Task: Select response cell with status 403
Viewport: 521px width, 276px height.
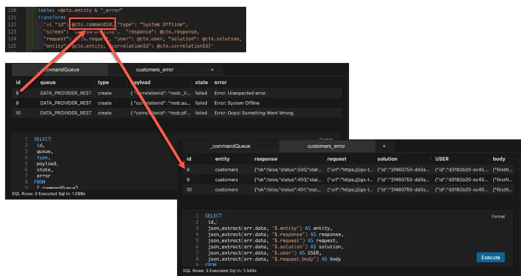Action: point(288,180)
